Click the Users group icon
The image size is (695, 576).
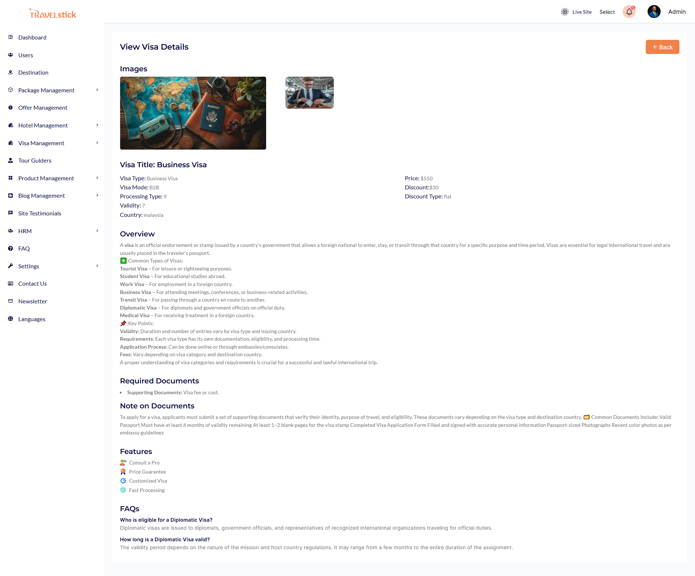click(x=10, y=55)
